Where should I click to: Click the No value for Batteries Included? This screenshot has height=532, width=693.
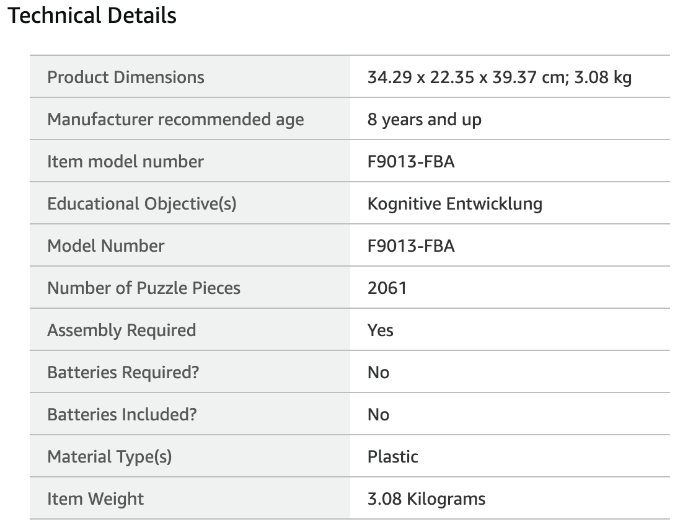tap(378, 414)
